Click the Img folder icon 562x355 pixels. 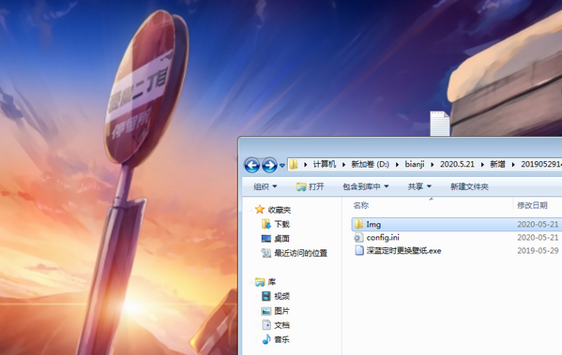(358, 225)
